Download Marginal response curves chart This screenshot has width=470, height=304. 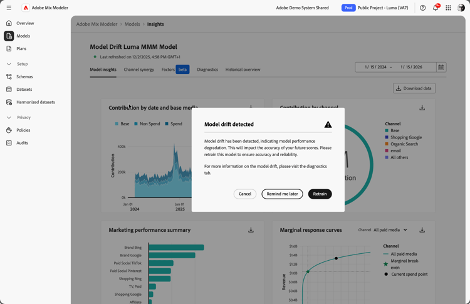(x=422, y=230)
